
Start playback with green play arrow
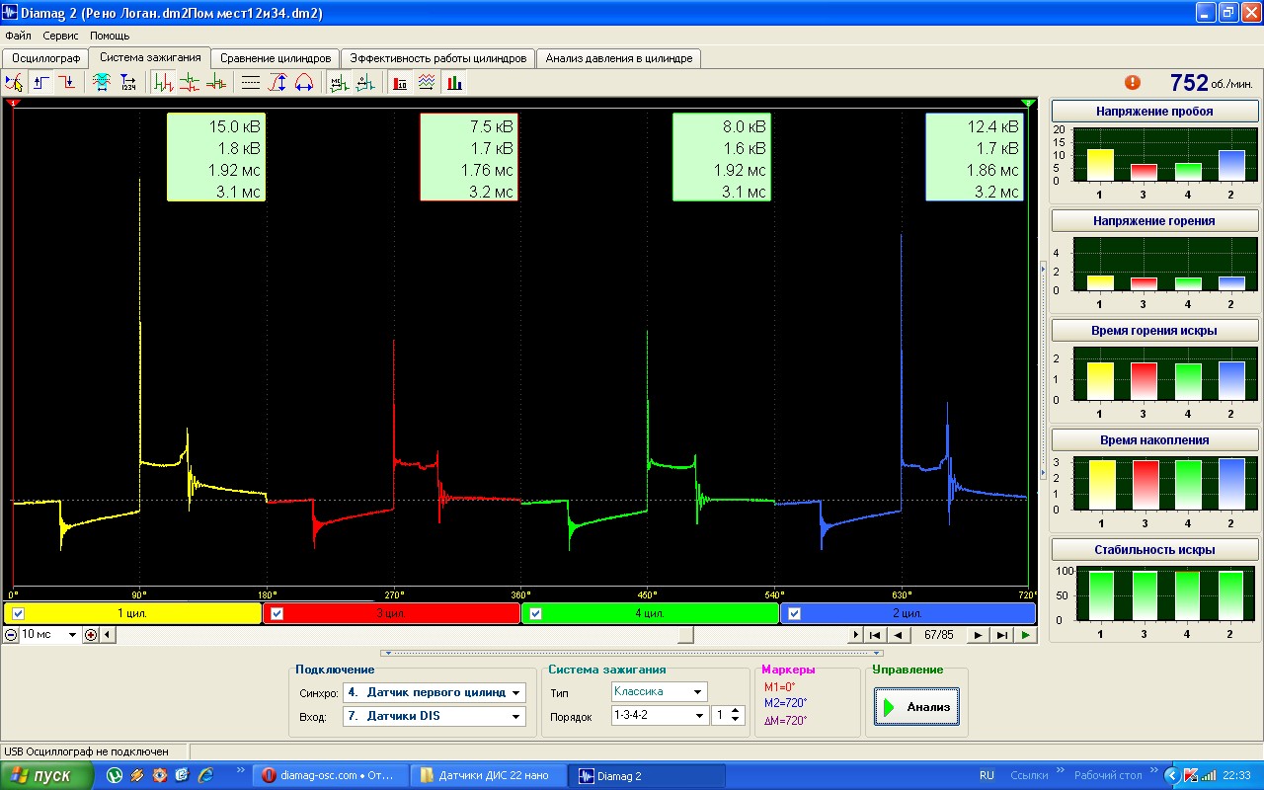pos(1027,635)
